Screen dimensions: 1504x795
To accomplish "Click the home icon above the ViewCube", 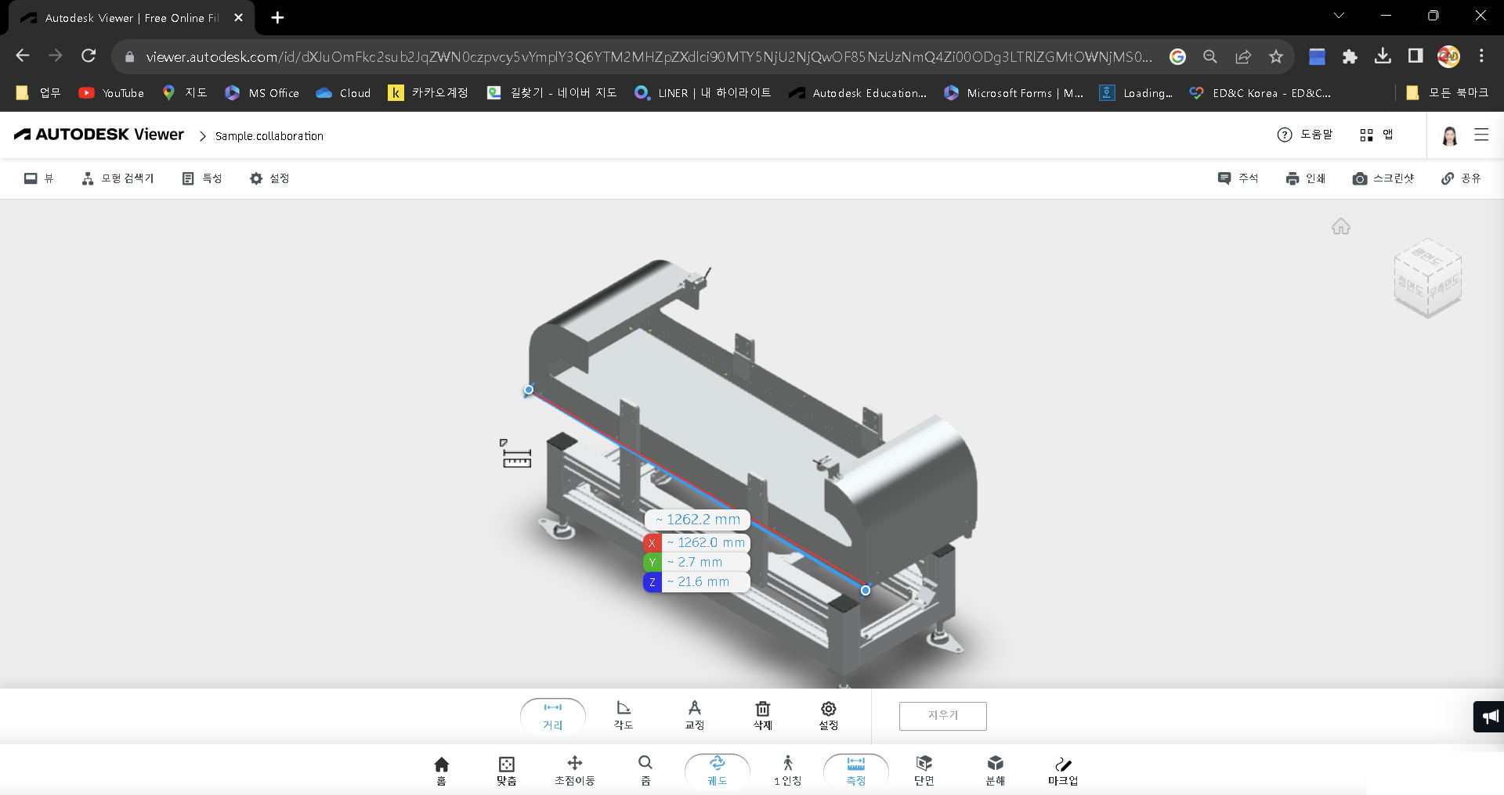I will coord(1341,226).
